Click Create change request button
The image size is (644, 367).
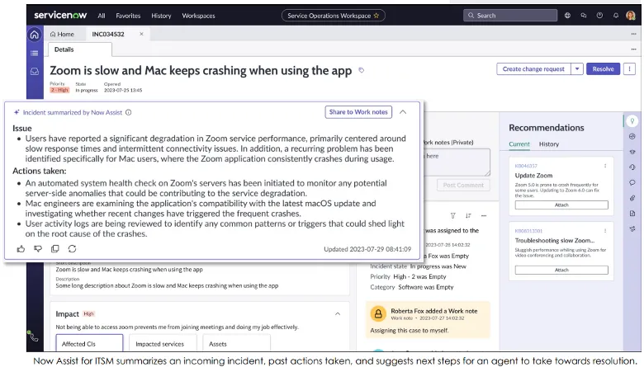coord(533,69)
